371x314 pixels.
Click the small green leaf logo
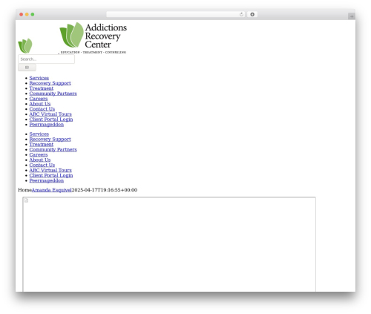25,46
